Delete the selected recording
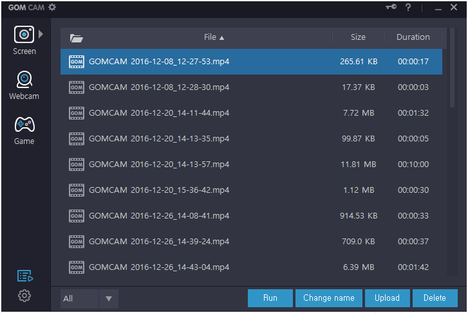This screenshot has width=468, height=313. click(x=435, y=298)
